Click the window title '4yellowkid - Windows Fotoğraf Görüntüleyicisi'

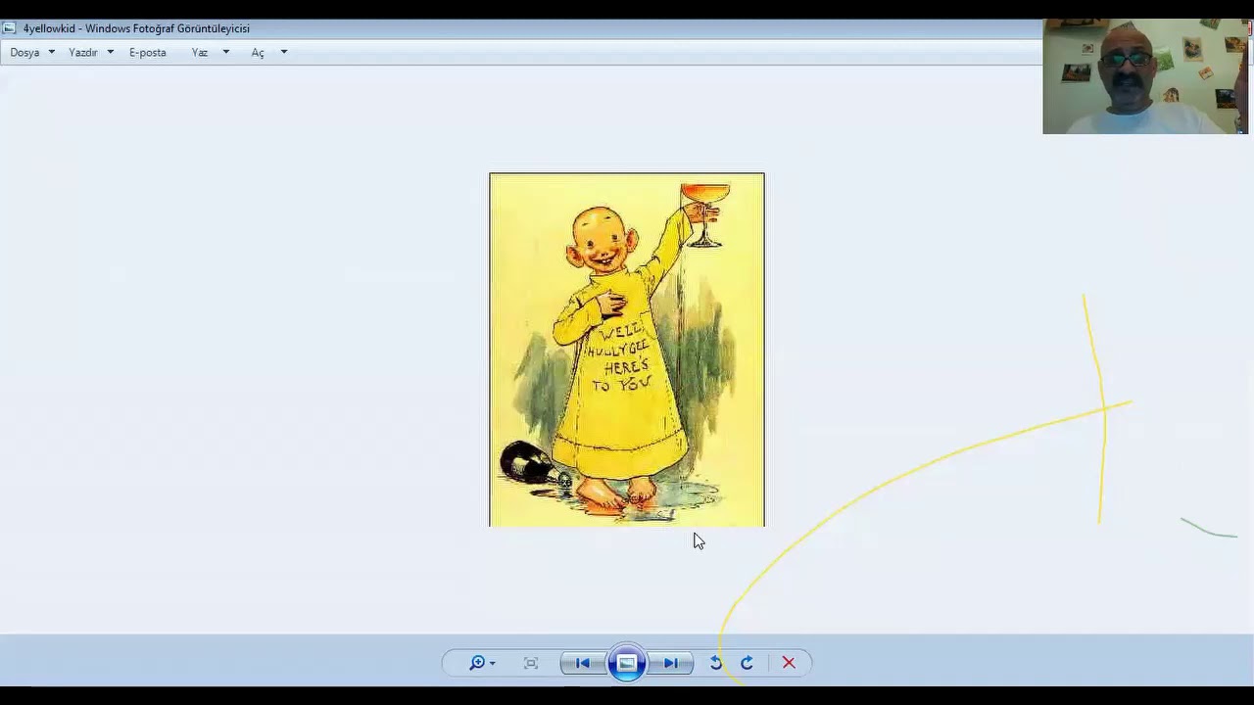[136, 28]
